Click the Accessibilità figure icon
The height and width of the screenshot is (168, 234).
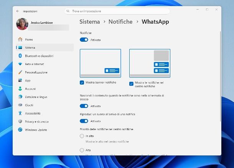[20, 113]
